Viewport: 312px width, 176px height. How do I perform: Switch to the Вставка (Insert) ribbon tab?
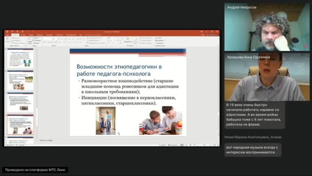click(x=23, y=35)
